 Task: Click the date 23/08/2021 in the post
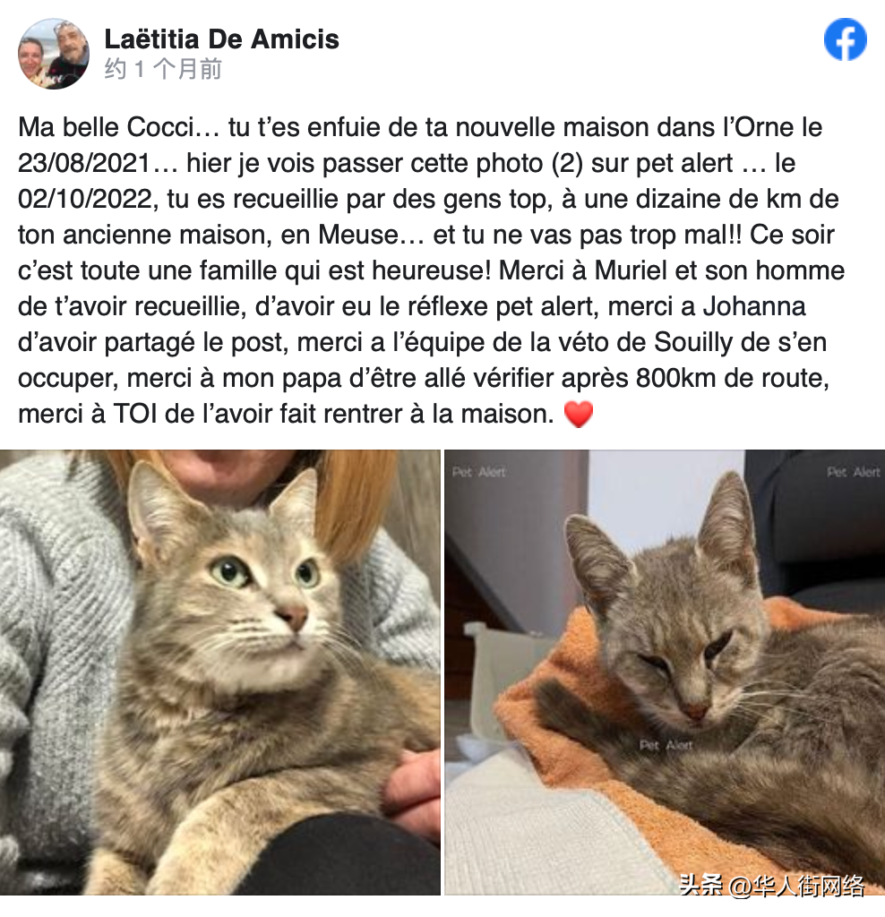(x=85, y=163)
